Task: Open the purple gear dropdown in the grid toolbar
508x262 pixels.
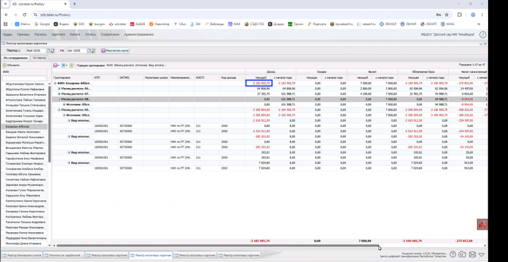Action: coord(56,65)
